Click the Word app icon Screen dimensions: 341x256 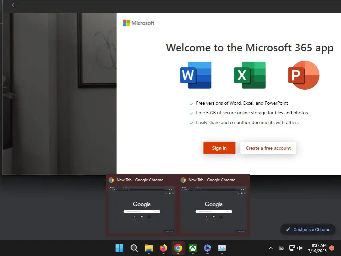click(196, 75)
